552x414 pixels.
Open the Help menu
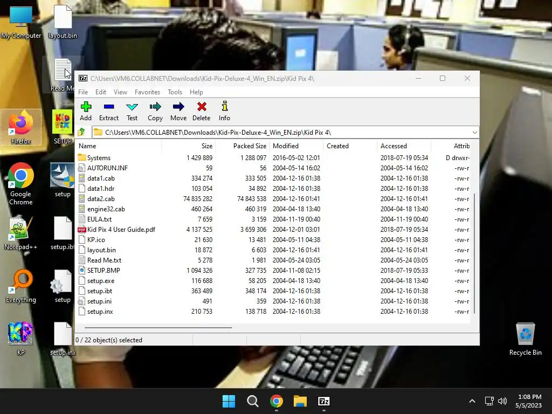click(196, 92)
